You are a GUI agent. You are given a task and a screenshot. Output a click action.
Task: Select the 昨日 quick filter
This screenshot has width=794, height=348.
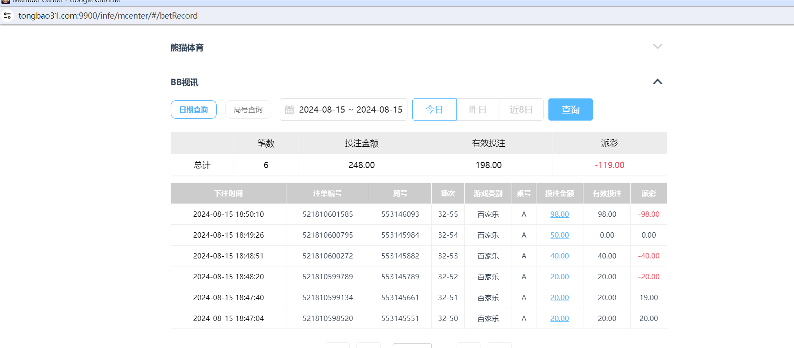(x=477, y=109)
